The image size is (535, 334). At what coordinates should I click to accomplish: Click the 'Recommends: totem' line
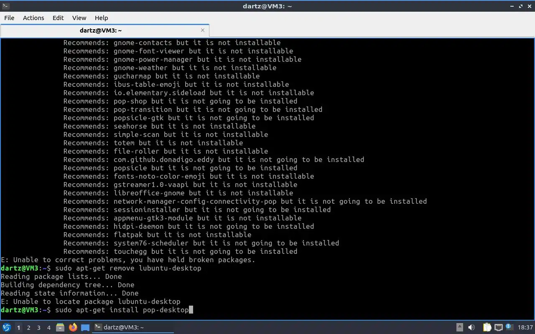[153, 143]
